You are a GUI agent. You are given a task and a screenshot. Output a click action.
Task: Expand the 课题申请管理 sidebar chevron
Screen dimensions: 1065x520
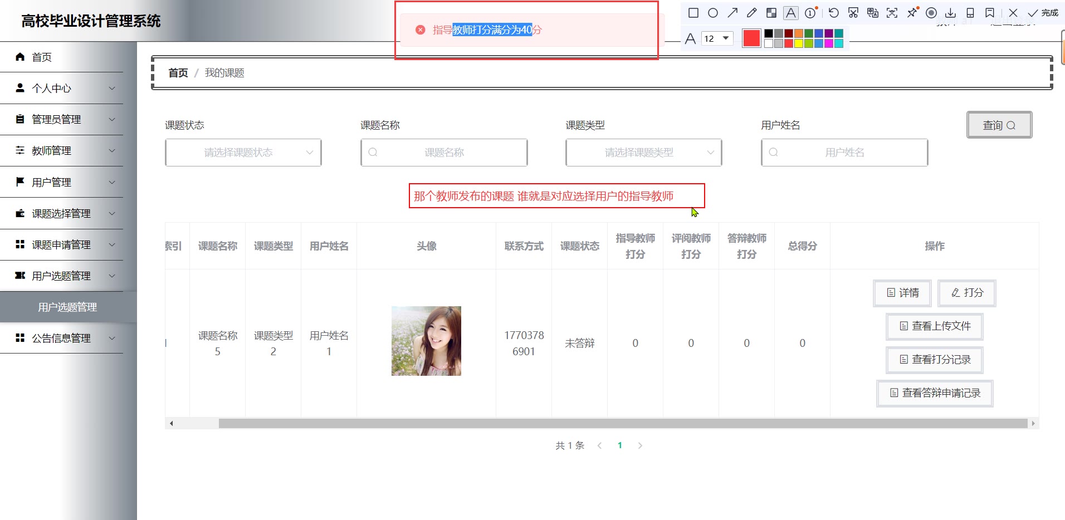(x=112, y=244)
